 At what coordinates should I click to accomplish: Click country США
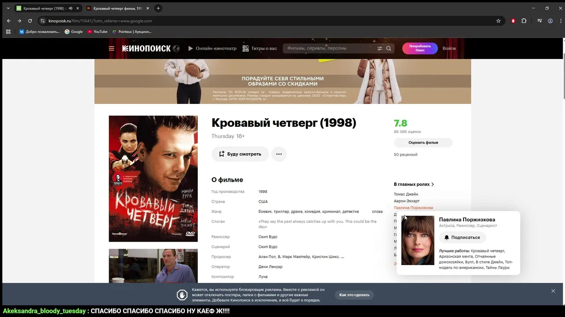[x=263, y=202]
